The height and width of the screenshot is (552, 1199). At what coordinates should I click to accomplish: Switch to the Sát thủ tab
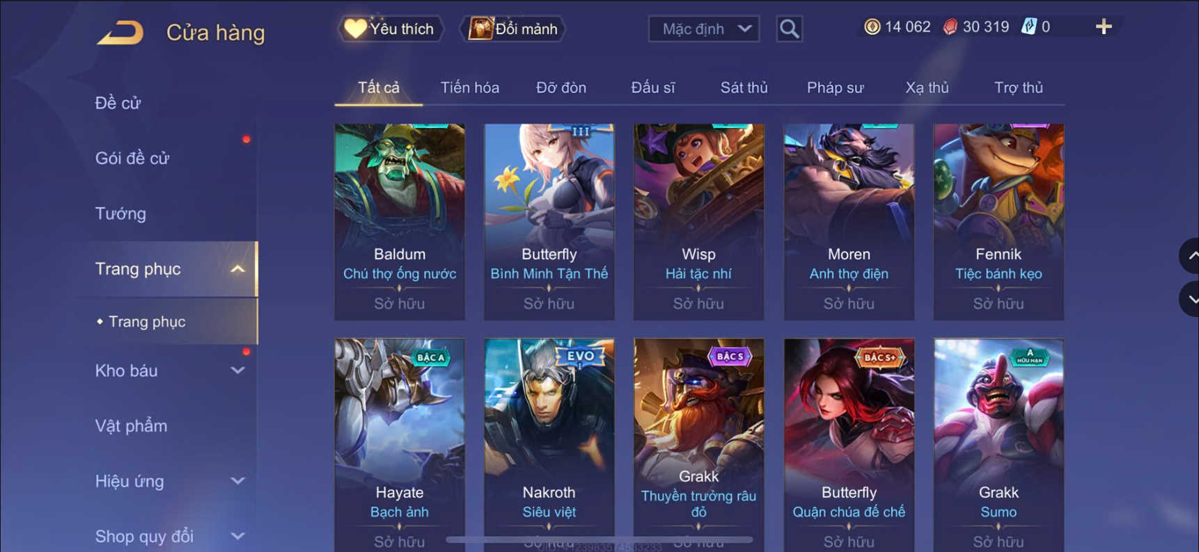click(x=744, y=88)
